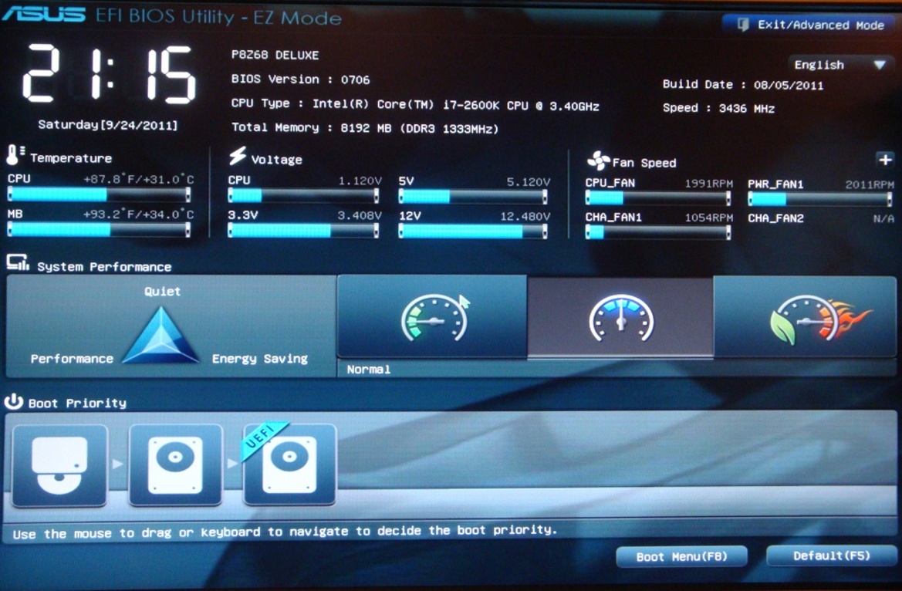Click the System Performance icon
The height and width of the screenshot is (591, 902).
[x=18, y=263]
